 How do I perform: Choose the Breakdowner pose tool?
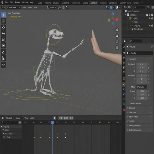[x=3, y=65]
